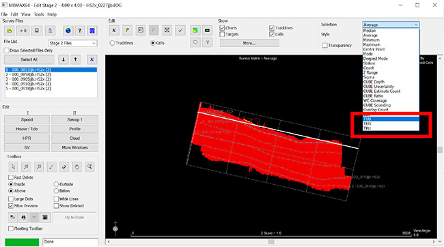Uncheck the Cells show checkbox
The image size is (444, 247).
click(x=272, y=34)
